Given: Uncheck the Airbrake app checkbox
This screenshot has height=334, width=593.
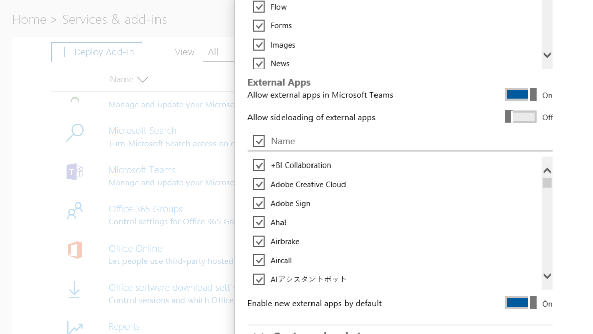Looking at the screenshot, I should point(259,241).
